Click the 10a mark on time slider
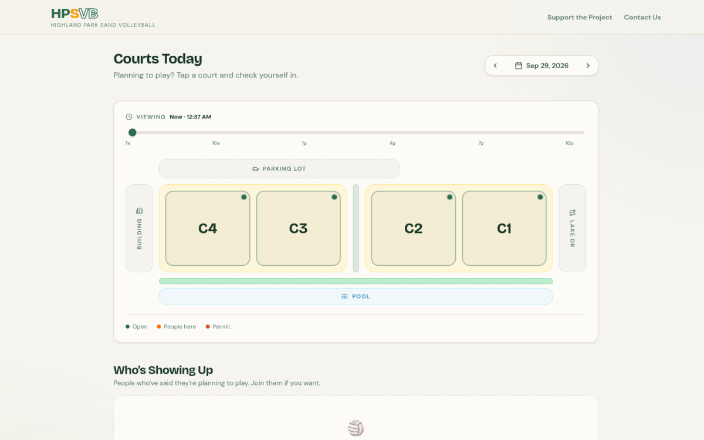 click(216, 143)
